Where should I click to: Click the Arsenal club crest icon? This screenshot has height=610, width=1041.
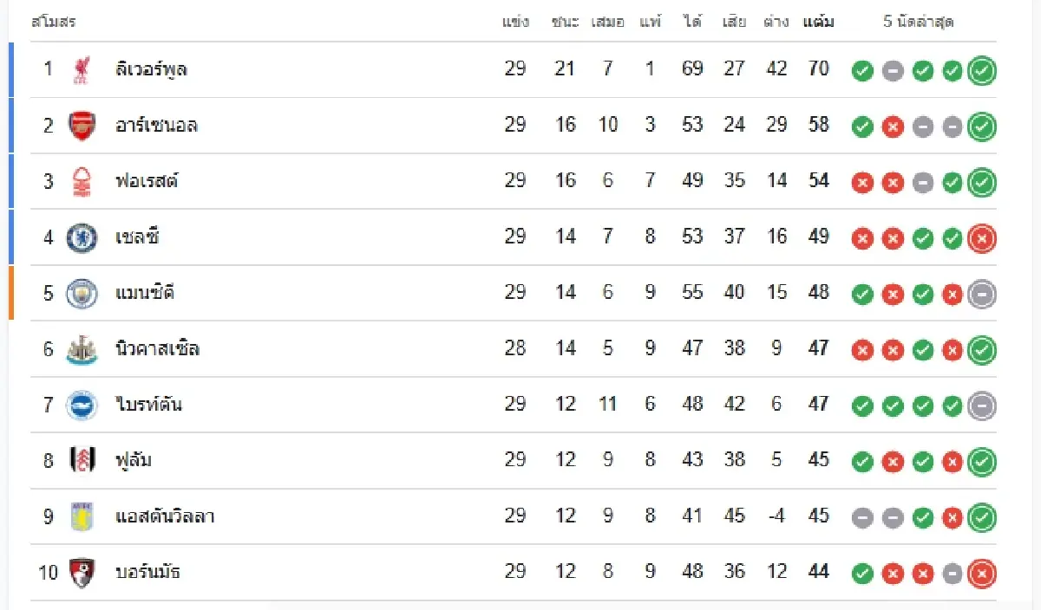82,126
